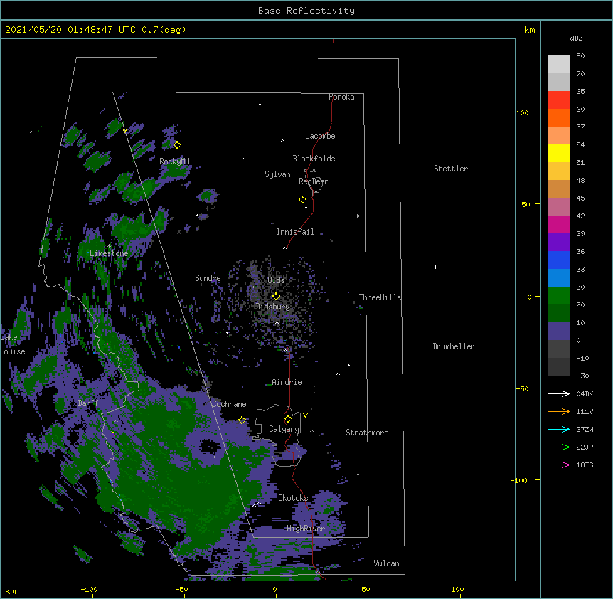Click the yellow marker west of Calgary near Cochrane
Screen dimensions: 613x599
point(242,420)
